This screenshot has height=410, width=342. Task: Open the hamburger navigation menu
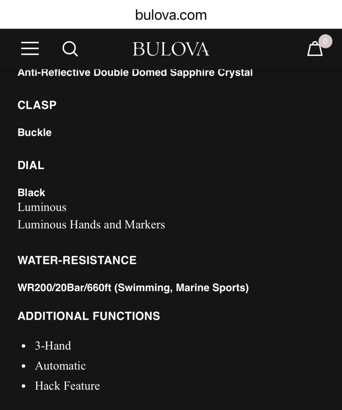[x=30, y=48]
